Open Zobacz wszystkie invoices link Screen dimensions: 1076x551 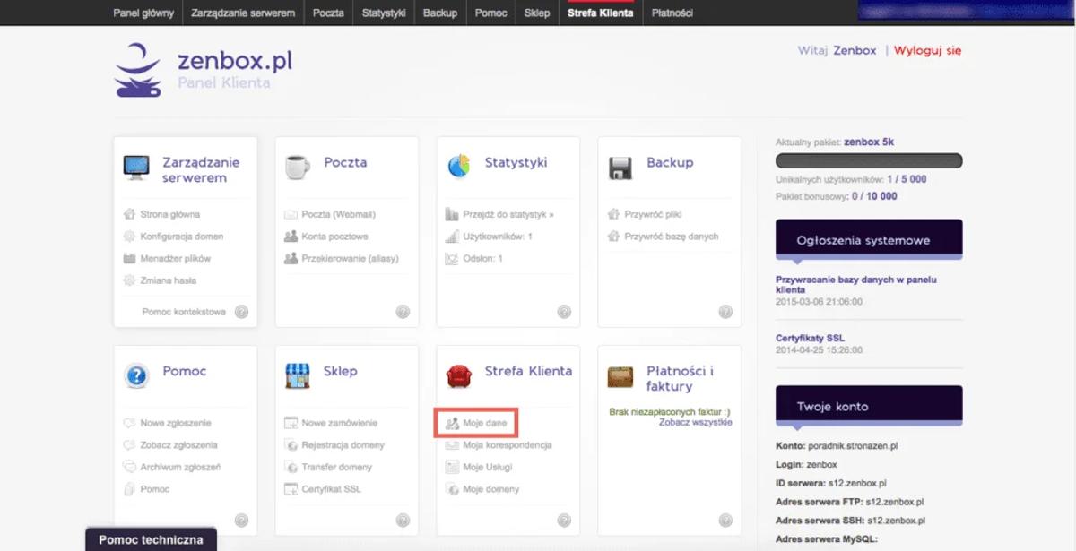pyautogui.click(x=696, y=422)
